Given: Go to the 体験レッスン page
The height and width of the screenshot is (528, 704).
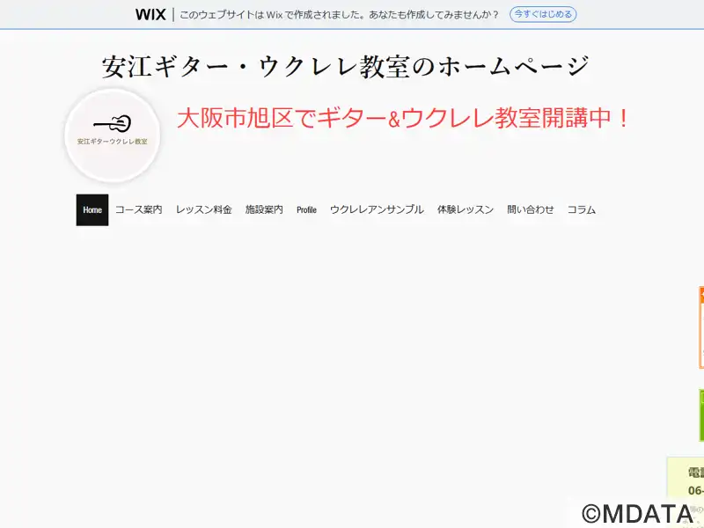Looking at the screenshot, I should point(466,210).
